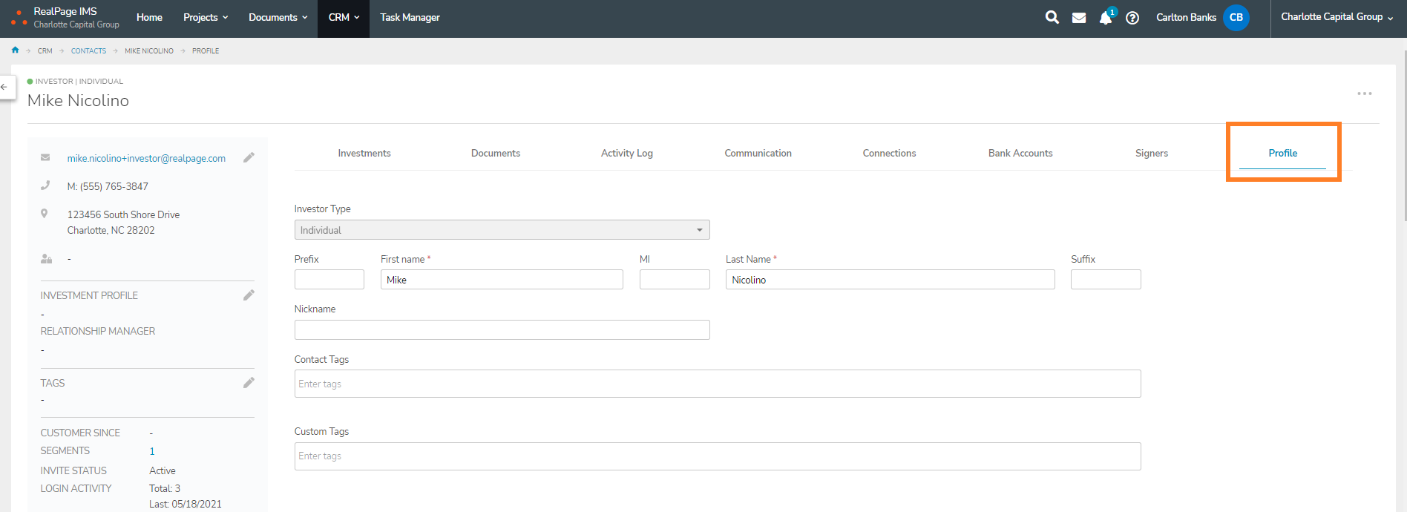The height and width of the screenshot is (512, 1407).
Task: Expand the Documents nav menu
Action: pos(278,18)
